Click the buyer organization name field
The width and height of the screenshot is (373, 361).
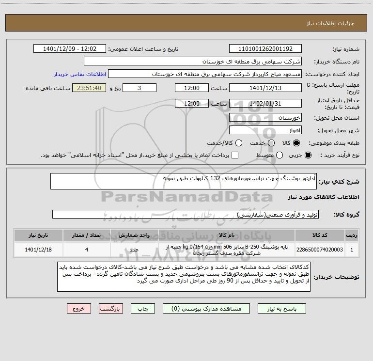(x=193, y=62)
